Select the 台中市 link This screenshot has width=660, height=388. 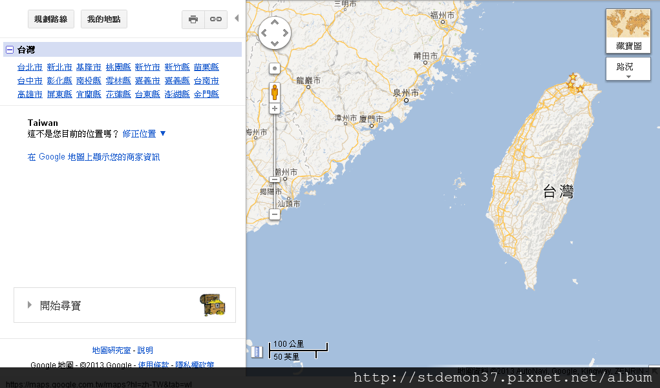30,81
